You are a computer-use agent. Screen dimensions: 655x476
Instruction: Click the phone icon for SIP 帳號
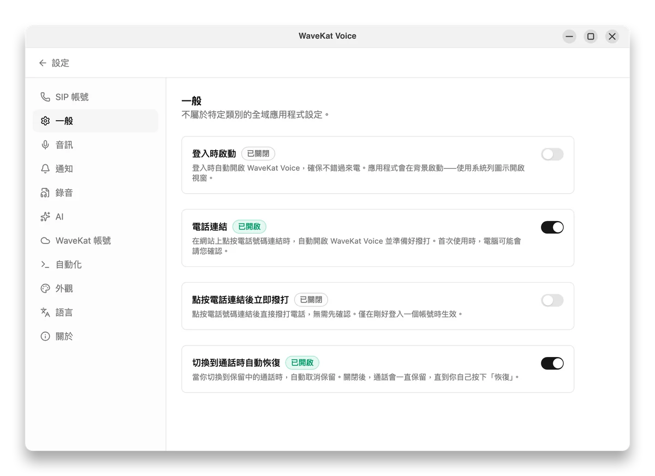point(45,97)
